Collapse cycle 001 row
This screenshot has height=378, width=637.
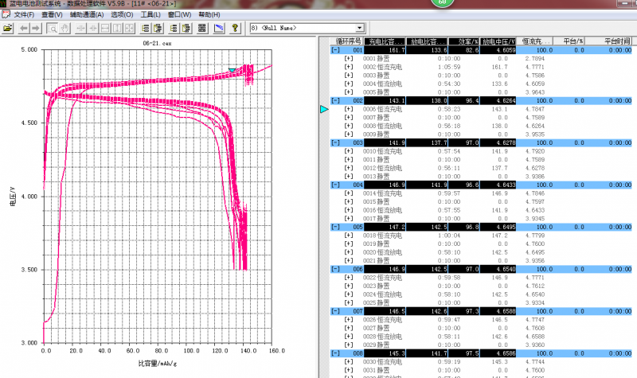pyautogui.click(x=335, y=50)
